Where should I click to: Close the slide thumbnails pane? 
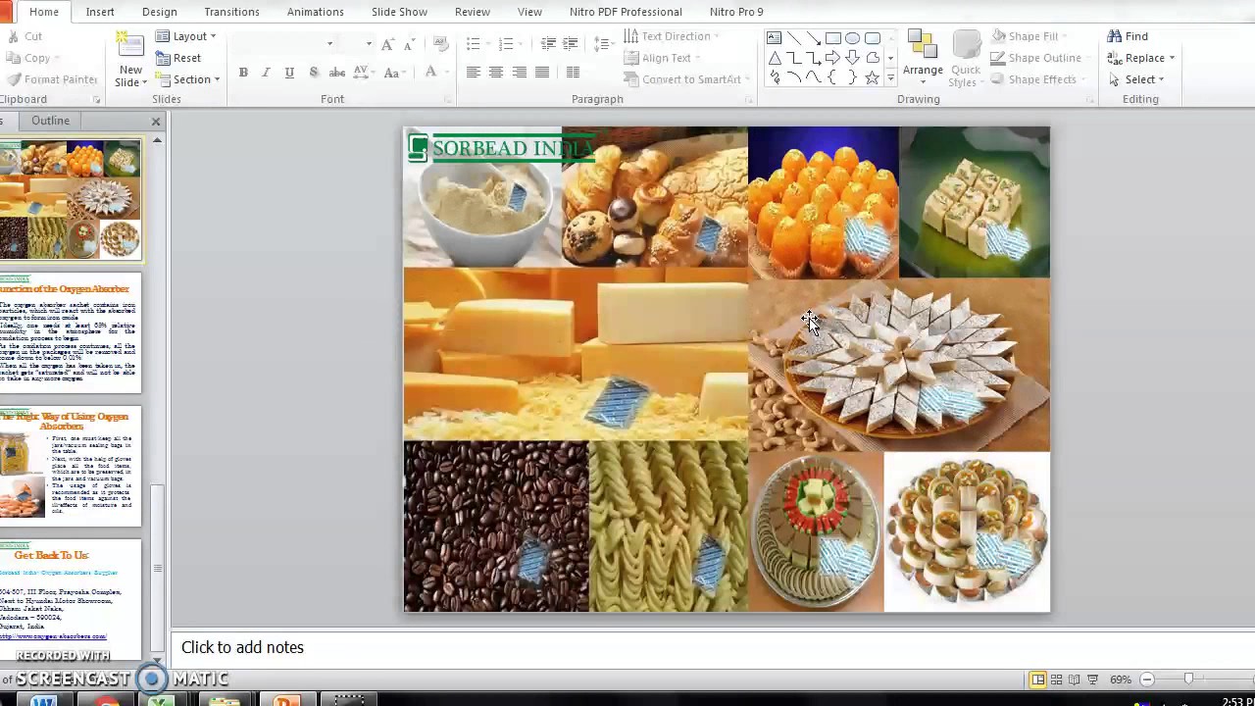(156, 122)
